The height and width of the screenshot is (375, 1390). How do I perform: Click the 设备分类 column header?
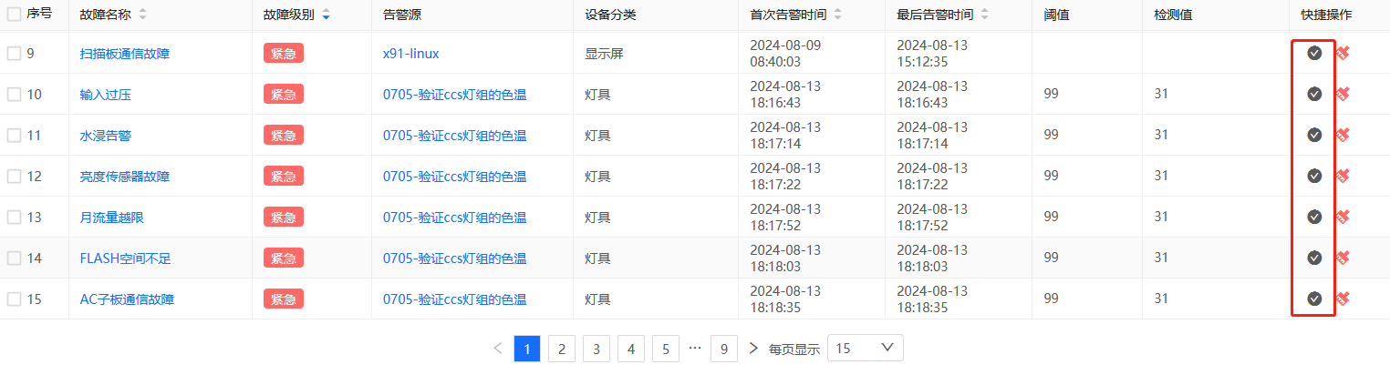[611, 15]
